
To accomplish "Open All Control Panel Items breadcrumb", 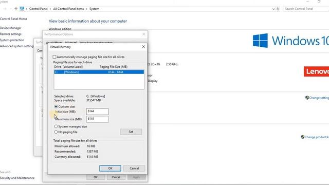I will pos(68,9).
